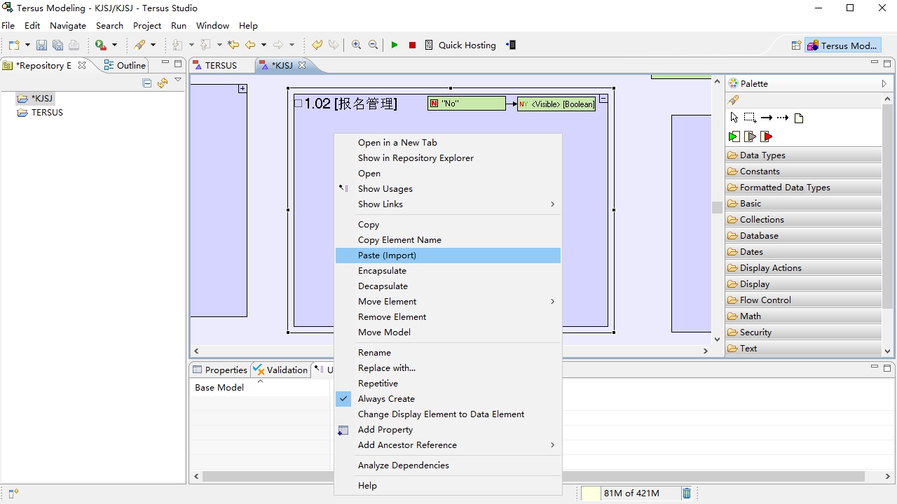This screenshot has width=897, height=504.
Task: Switch to the Properties tab
Action: tap(219, 370)
